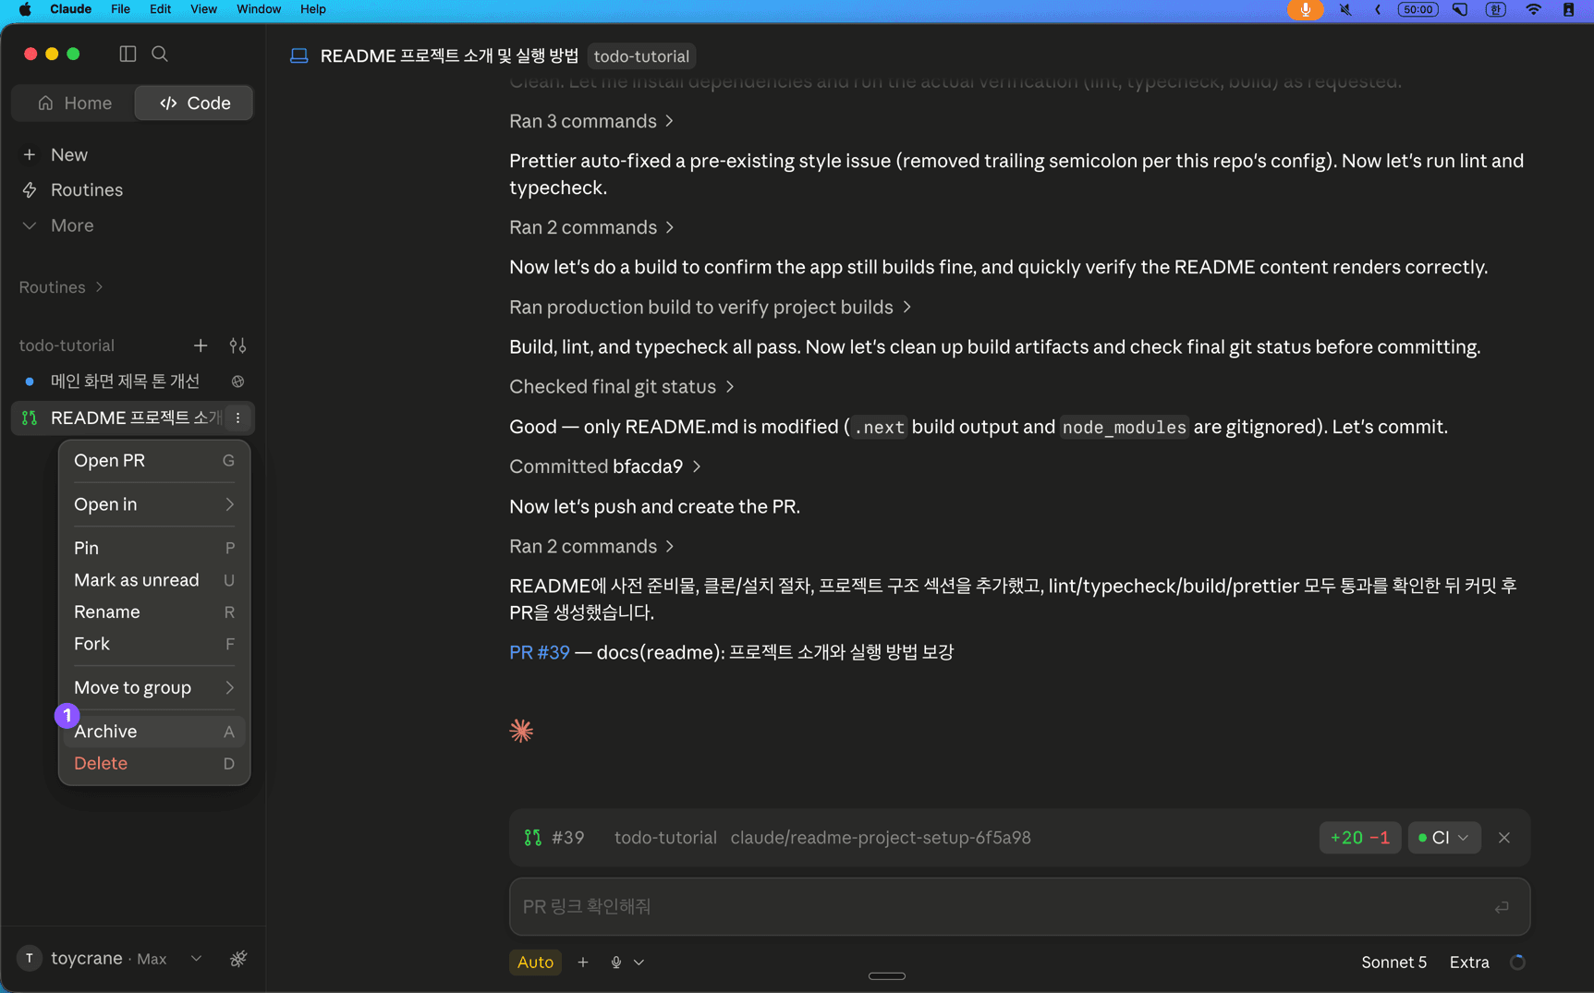Add an attachment with the plus icon
1594x993 pixels.
pos(583,962)
